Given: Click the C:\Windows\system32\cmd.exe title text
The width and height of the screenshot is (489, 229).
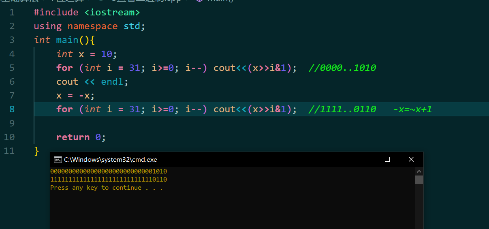Looking at the screenshot, I should (x=111, y=160).
